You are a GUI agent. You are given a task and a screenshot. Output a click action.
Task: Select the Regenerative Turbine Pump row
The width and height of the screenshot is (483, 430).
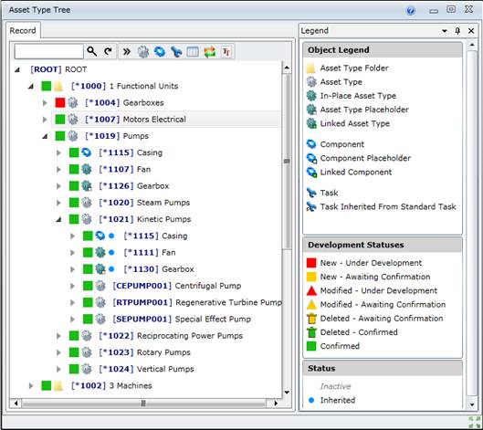196,302
